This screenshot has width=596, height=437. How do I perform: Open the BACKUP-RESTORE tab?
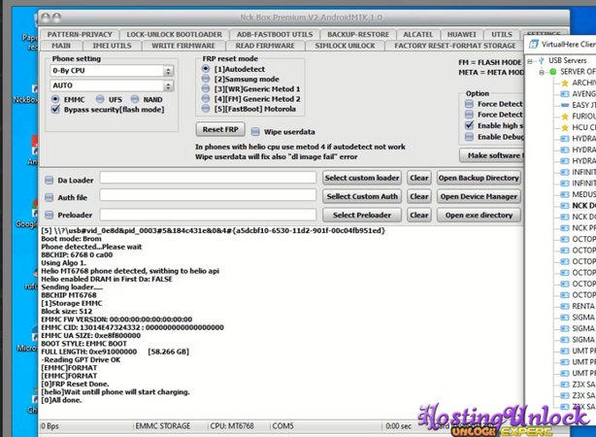click(x=357, y=34)
